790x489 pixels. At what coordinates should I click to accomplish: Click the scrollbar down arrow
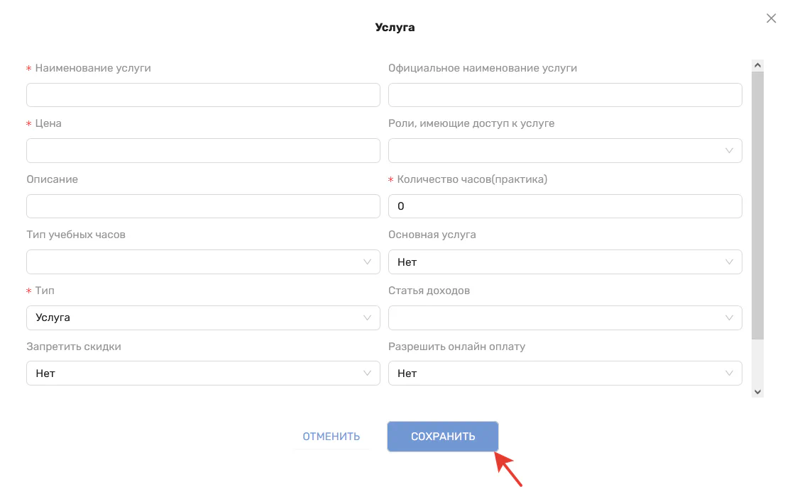[x=757, y=391]
